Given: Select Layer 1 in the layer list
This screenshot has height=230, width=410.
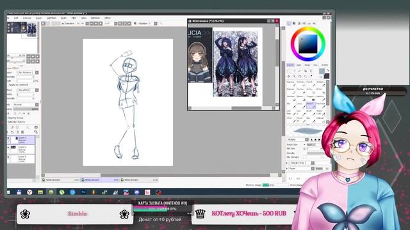Looking at the screenshot, I should (21, 159).
